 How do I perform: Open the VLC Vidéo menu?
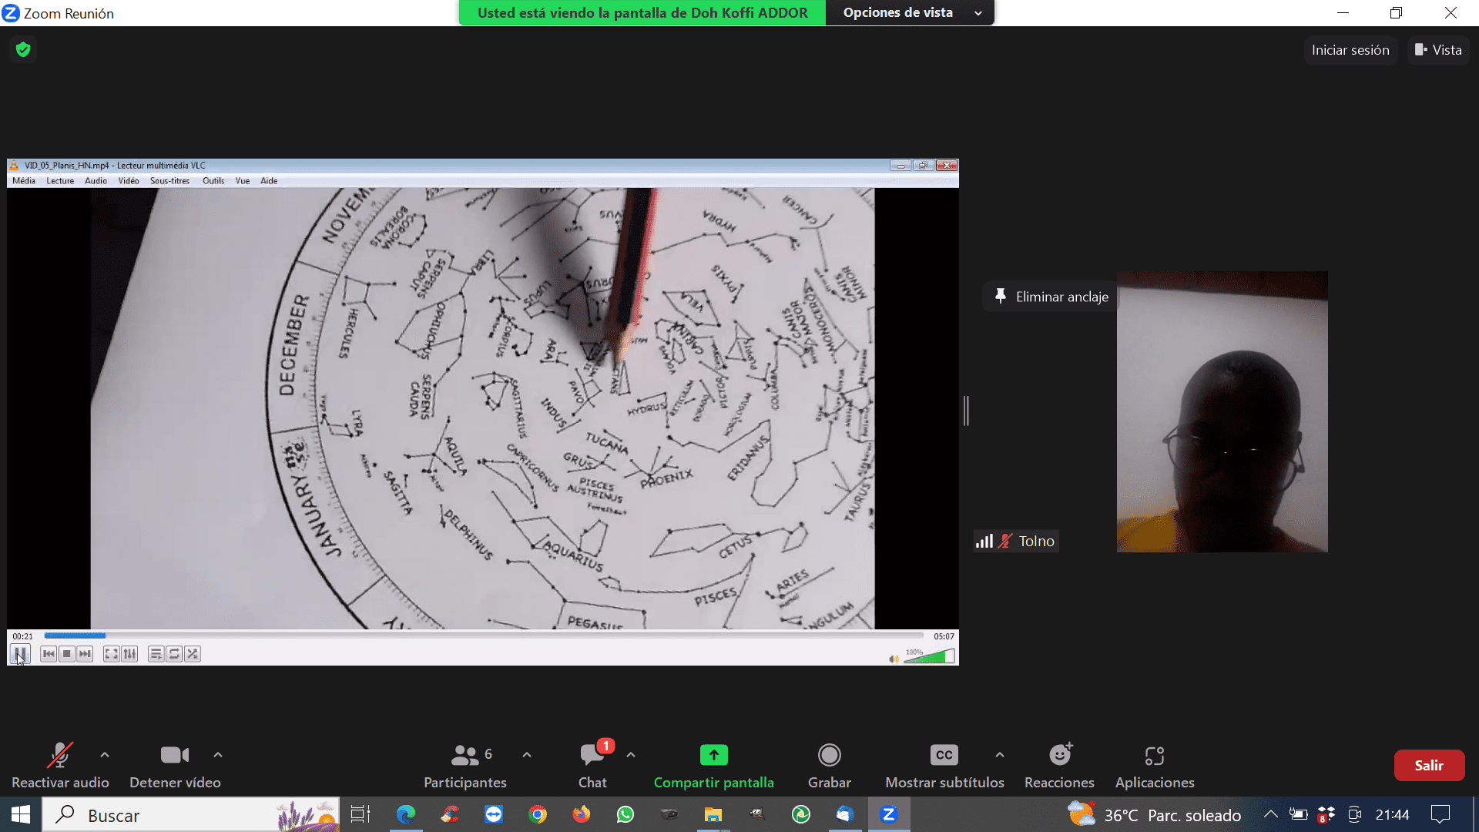tap(129, 181)
